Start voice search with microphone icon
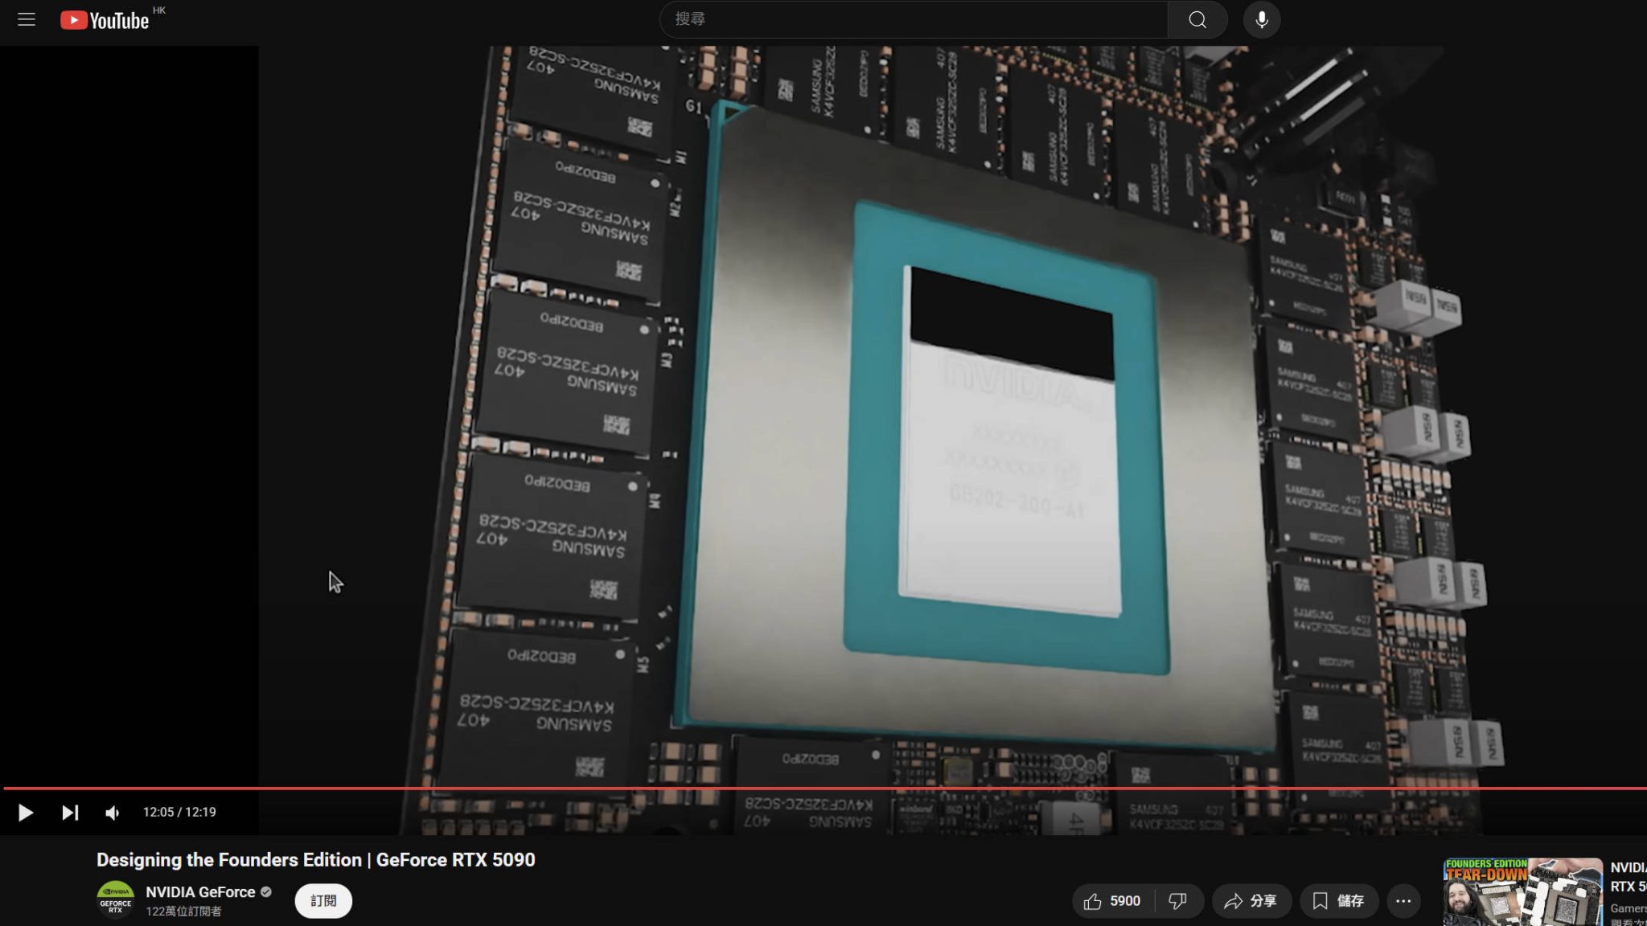Image resolution: width=1647 pixels, height=926 pixels. pyautogui.click(x=1262, y=20)
